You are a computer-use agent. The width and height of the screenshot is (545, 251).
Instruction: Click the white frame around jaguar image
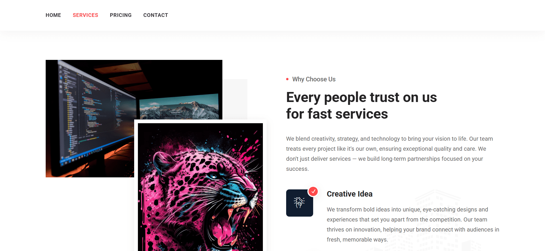click(x=200, y=121)
